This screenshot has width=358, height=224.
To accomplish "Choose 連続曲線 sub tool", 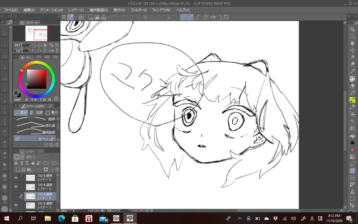I will pyautogui.click(x=35, y=132).
